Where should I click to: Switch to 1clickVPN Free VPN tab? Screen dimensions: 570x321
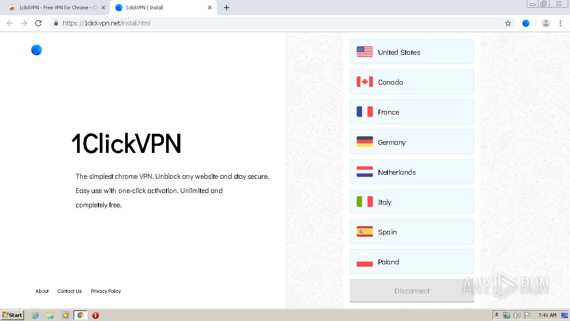pyautogui.click(x=57, y=8)
